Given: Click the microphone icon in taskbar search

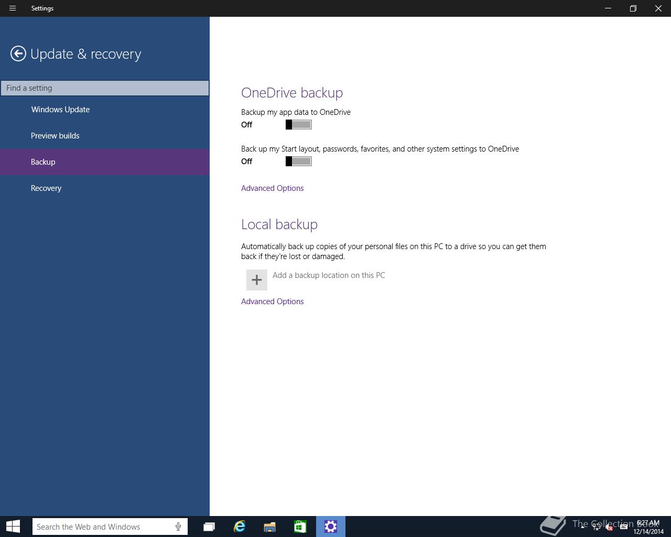Looking at the screenshot, I should [178, 527].
